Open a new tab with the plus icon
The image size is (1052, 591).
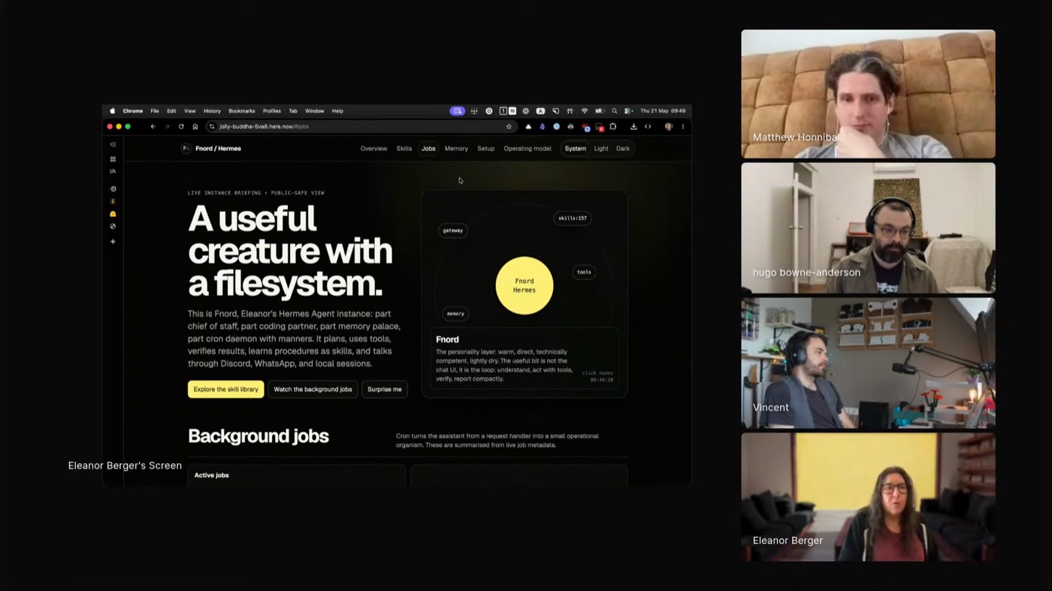pyautogui.click(x=113, y=242)
